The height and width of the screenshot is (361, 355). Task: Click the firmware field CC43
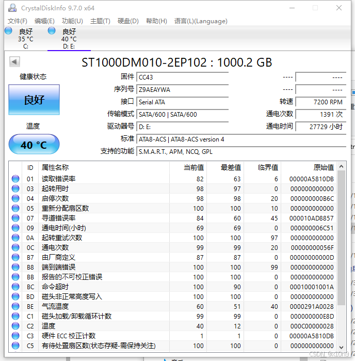pyautogui.click(x=183, y=77)
